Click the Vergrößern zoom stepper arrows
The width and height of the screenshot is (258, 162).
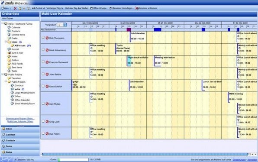pyautogui.click(x=65, y=25)
